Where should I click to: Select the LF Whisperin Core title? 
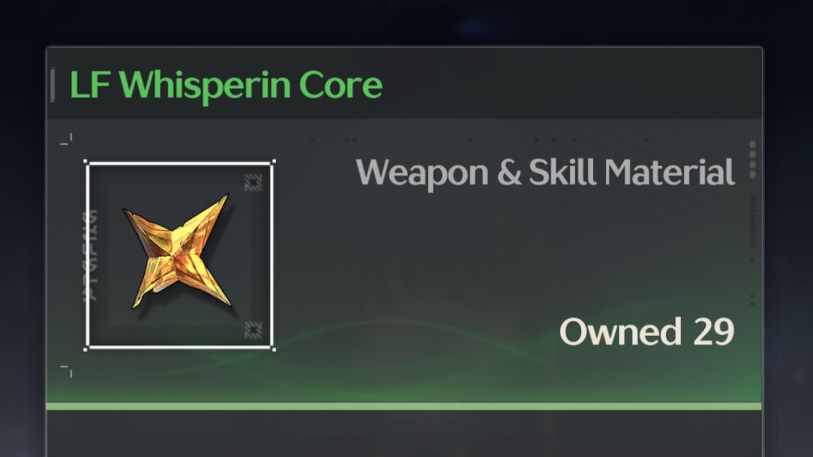pyautogui.click(x=226, y=85)
